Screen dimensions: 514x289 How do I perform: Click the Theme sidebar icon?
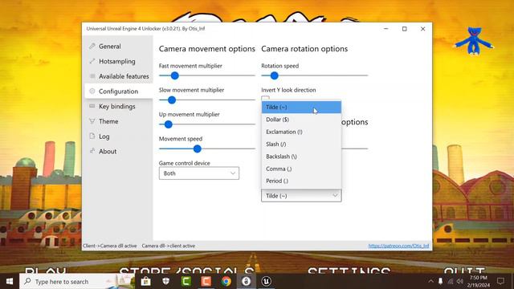(x=92, y=121)
